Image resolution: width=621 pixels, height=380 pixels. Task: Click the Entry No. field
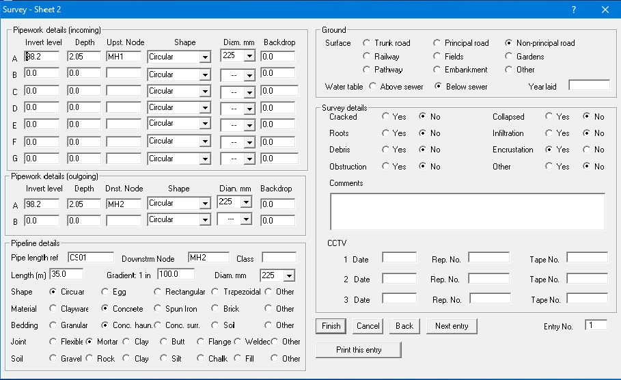[x=596, y=325]
